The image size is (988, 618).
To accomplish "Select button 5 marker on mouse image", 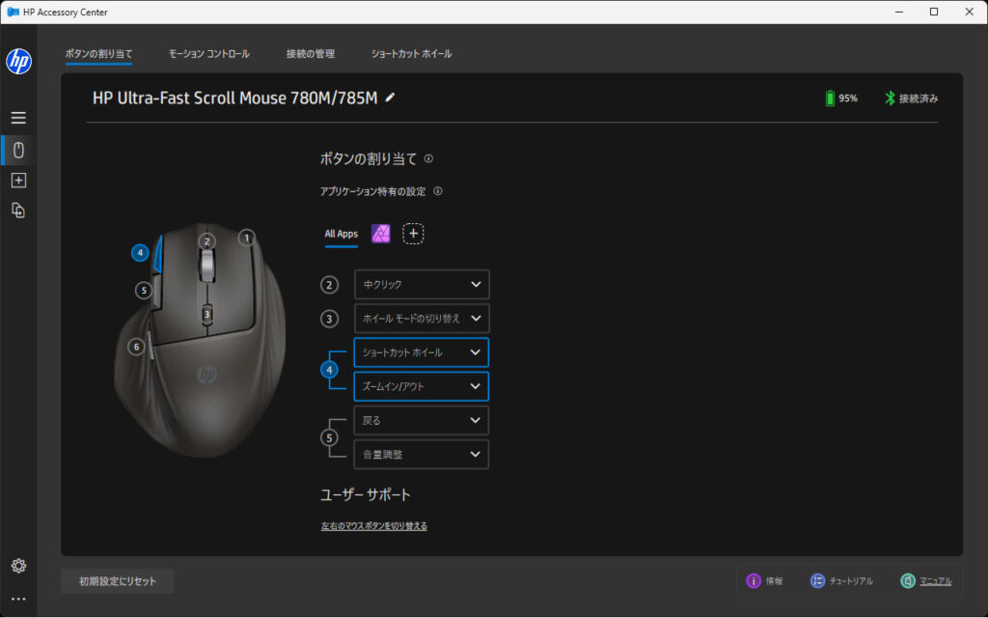I will click(144, 291).
